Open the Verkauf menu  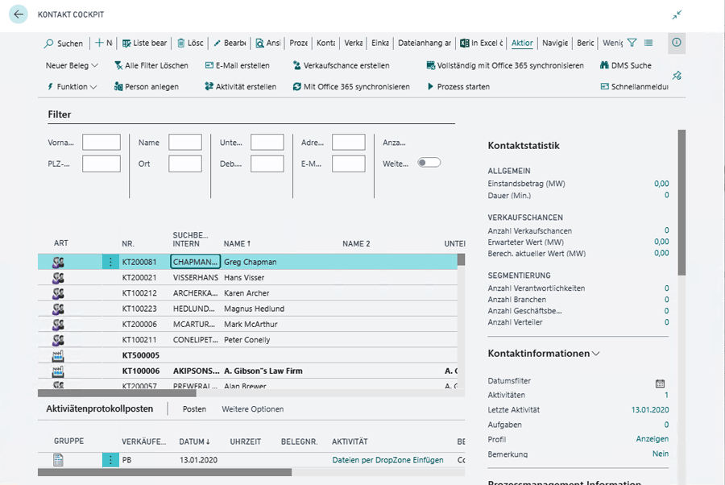point(354,43)
